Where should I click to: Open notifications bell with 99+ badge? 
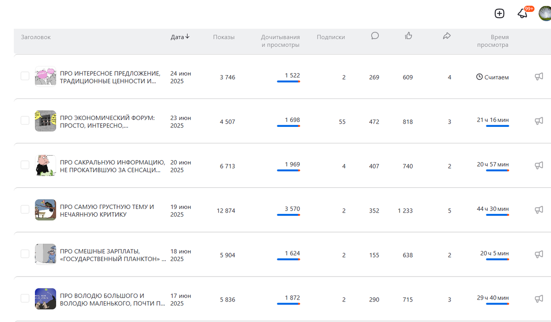pos(523,13)
